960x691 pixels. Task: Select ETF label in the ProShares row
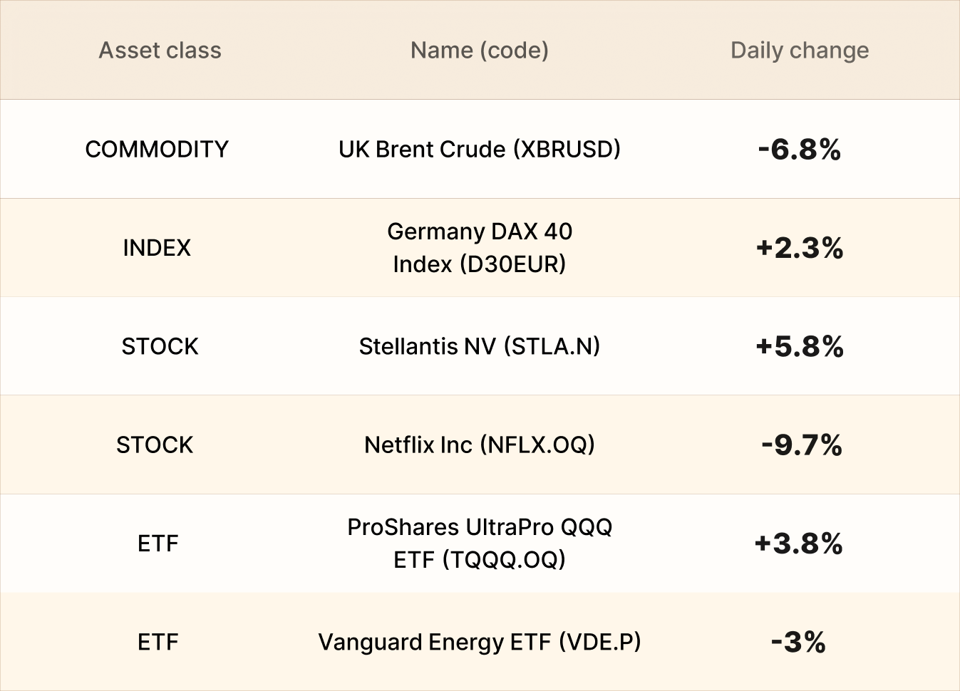158,544
